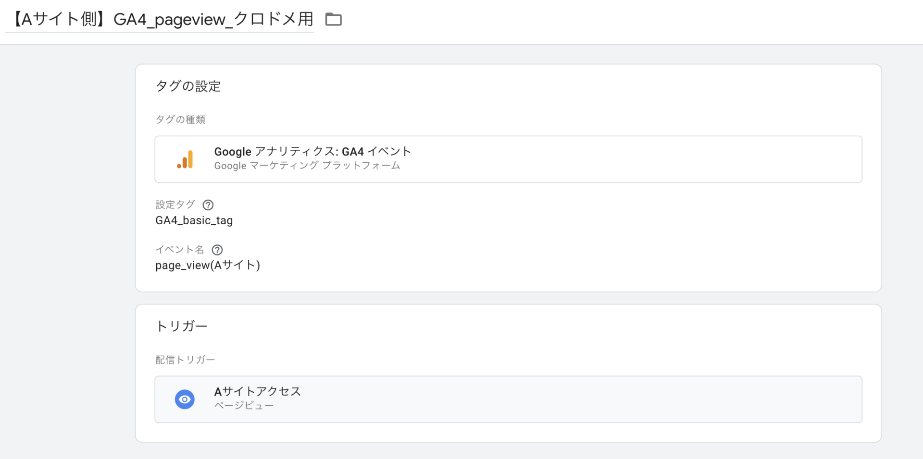Expand the 設定タグ field
The width and height of the screenshot is (923, 459).
pyautogui.click(x=175, y=205)
